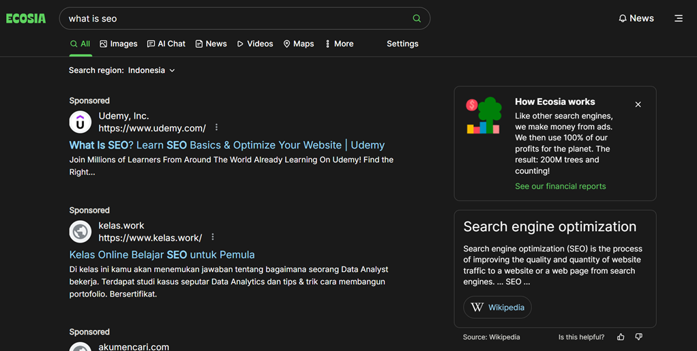Click the tree and coins illustration
The image size is (697, 351).
point(484,115)
